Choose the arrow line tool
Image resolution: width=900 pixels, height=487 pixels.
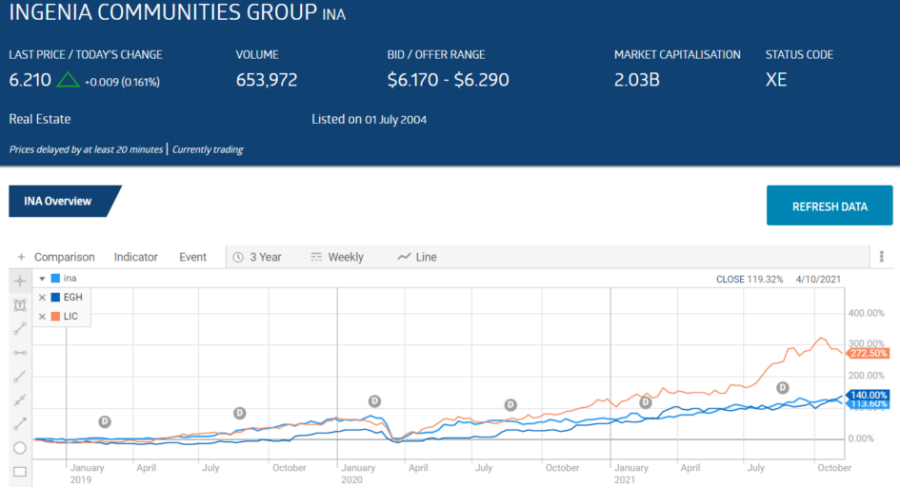(x=20, y=424)
